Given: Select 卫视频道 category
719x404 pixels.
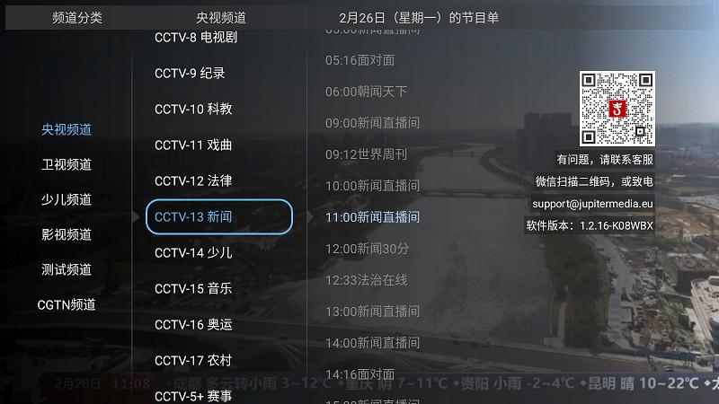Looking at the screenshot, I should coord(67,164).
